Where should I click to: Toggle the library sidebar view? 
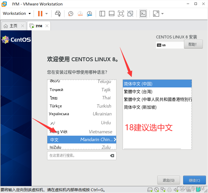pyautogui.click(x=102, y=13)
